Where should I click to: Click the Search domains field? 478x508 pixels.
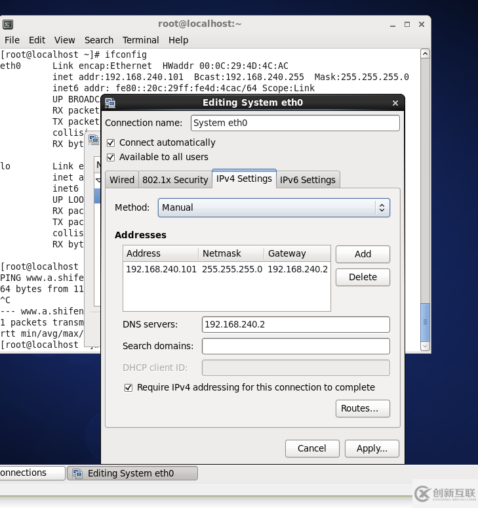tap(296, 347)
